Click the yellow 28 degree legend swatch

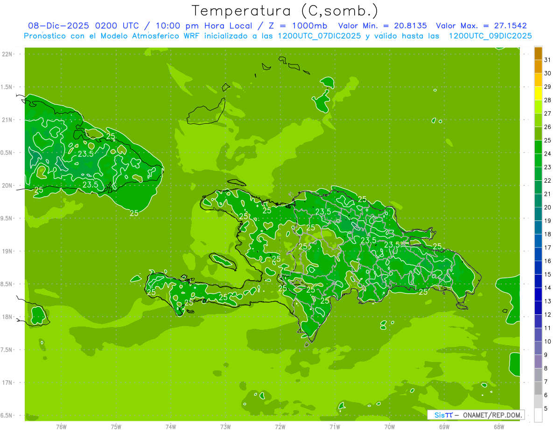point(538,94)
